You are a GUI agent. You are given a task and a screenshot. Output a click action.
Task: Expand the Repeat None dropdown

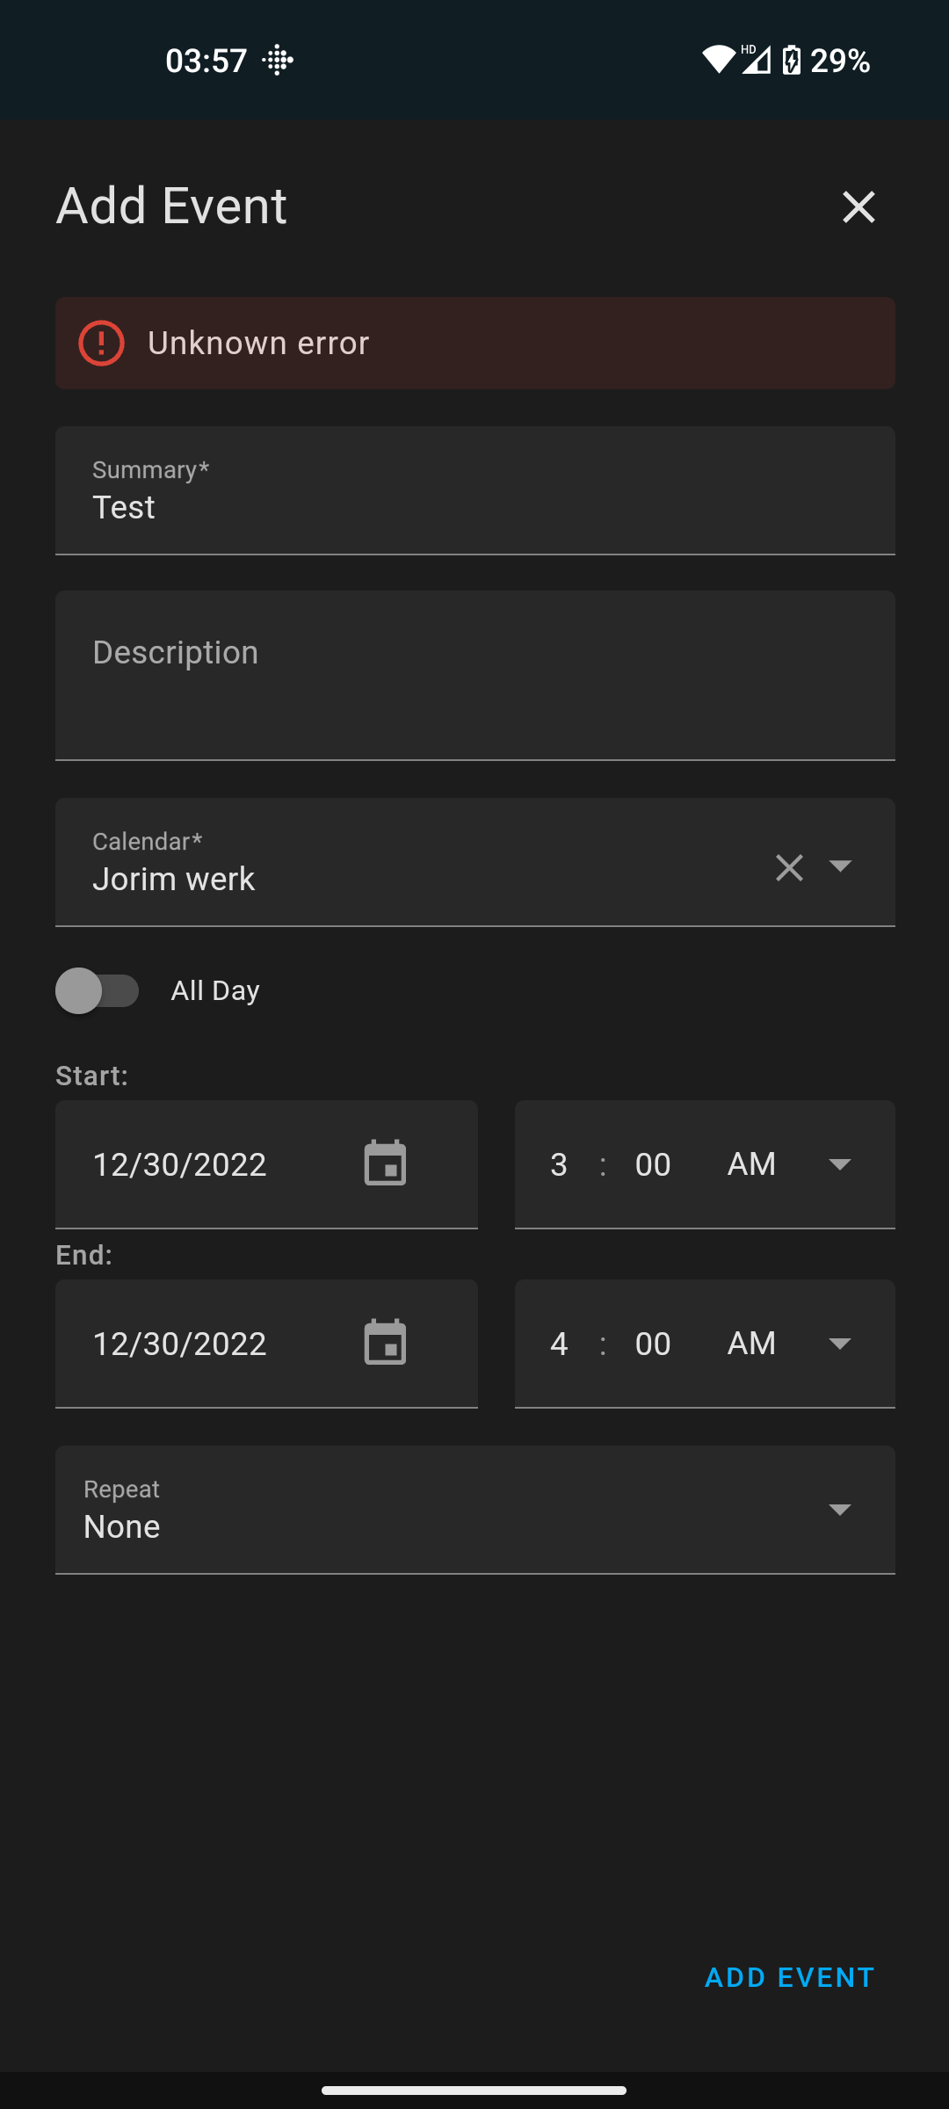pyautogui.click(x=475, y=1510)
